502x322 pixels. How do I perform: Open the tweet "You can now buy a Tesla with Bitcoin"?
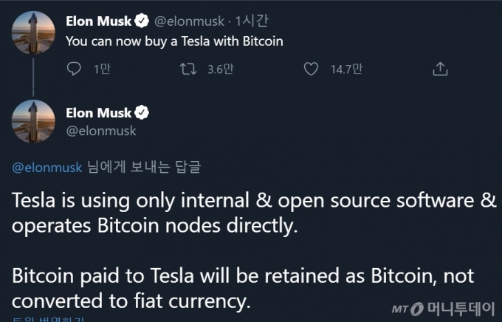174,41
